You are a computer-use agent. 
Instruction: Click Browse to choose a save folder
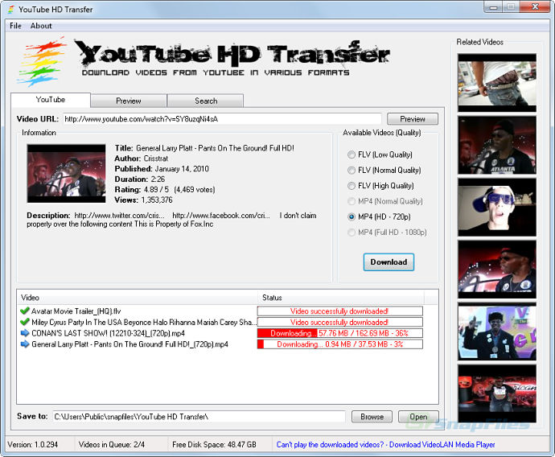point(372,417)
